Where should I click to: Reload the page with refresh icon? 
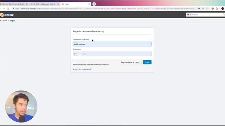pyautogui.click(x=8, y=8)
